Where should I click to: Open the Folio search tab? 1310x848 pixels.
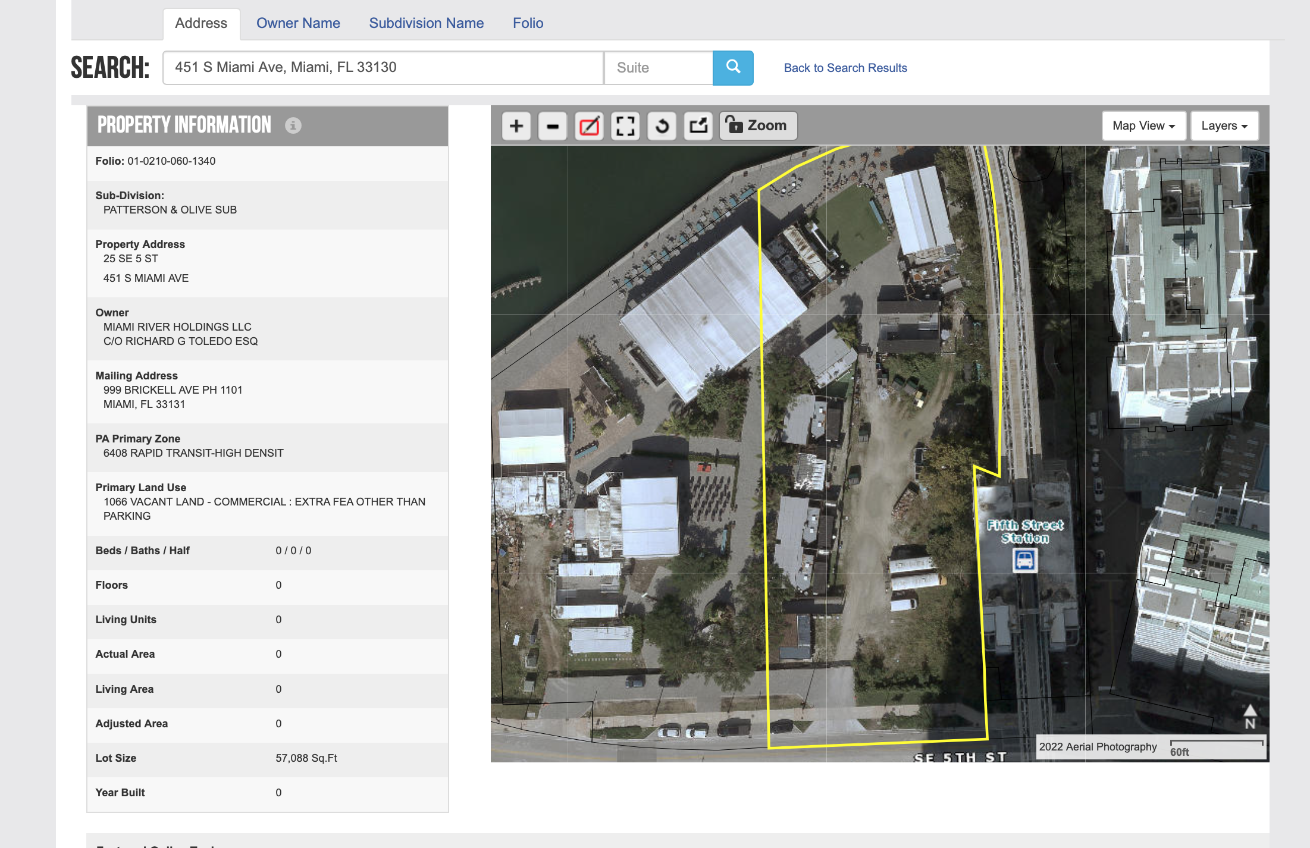coord(528,23)
